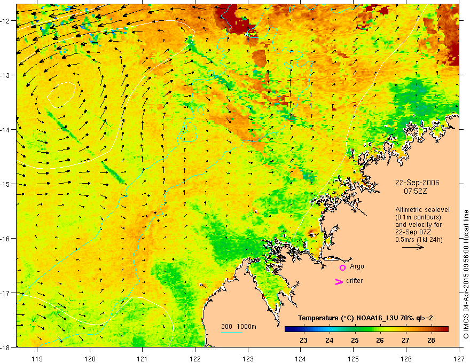
Task: Click the color bar tick label 25
Action: coord(355,340)
